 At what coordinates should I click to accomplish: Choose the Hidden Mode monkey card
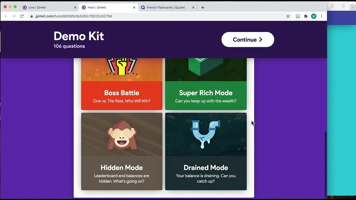pyautogui.click(x=122, y=151)
